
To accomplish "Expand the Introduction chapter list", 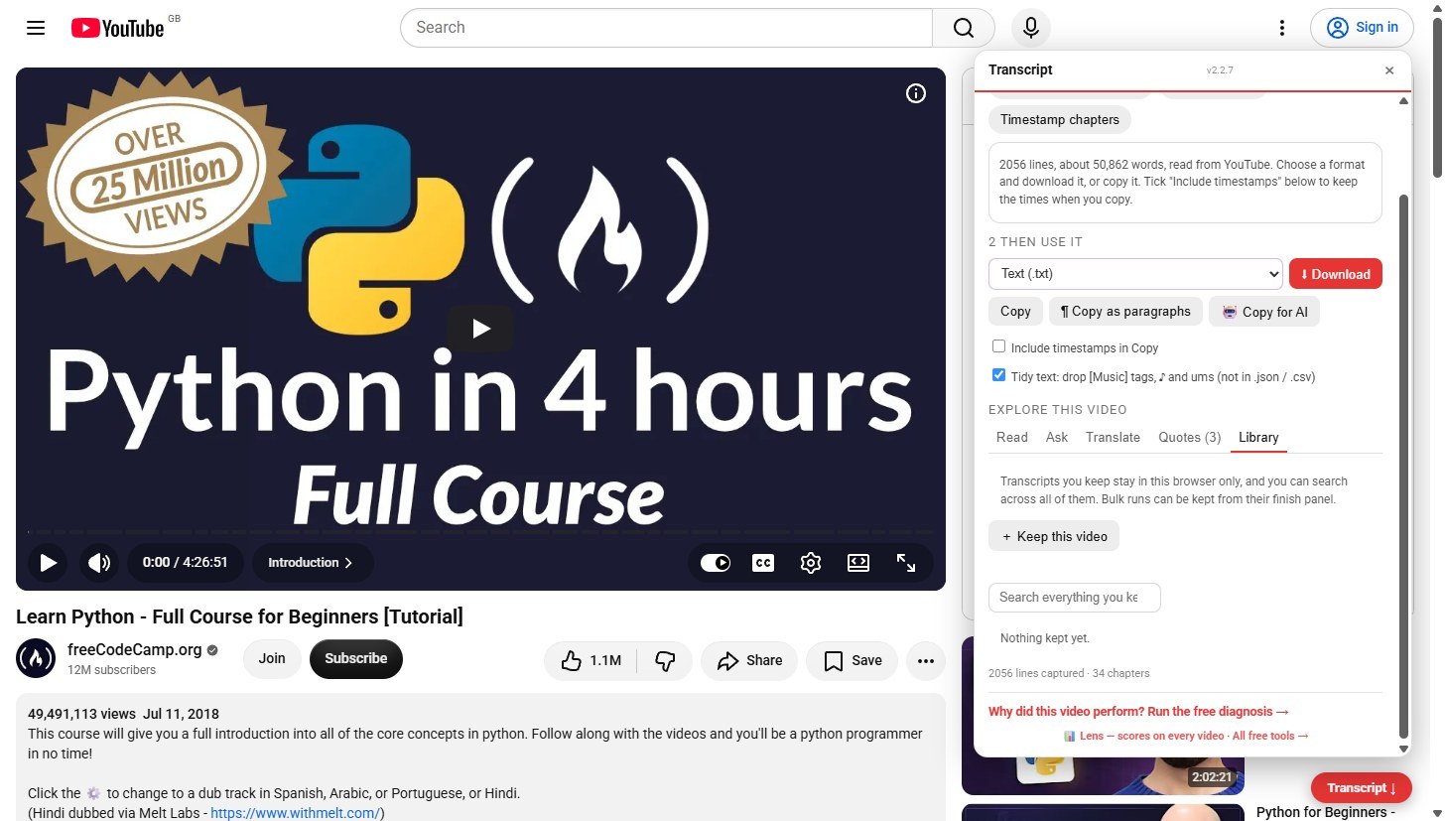I will 313,563.
